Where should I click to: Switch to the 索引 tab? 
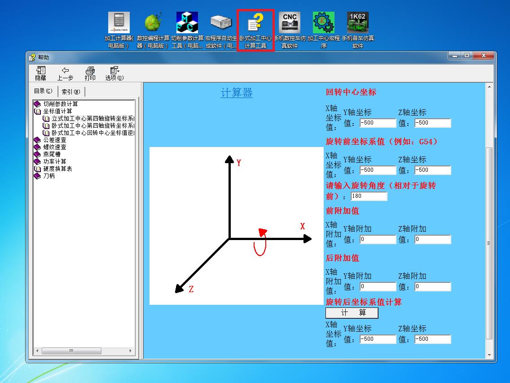[x=71, y=92]
